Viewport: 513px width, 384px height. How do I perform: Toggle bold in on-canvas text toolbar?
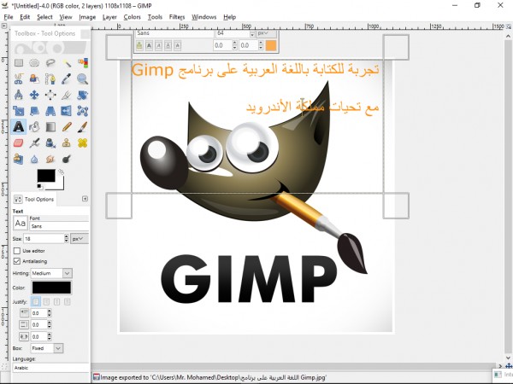(149, 45)
